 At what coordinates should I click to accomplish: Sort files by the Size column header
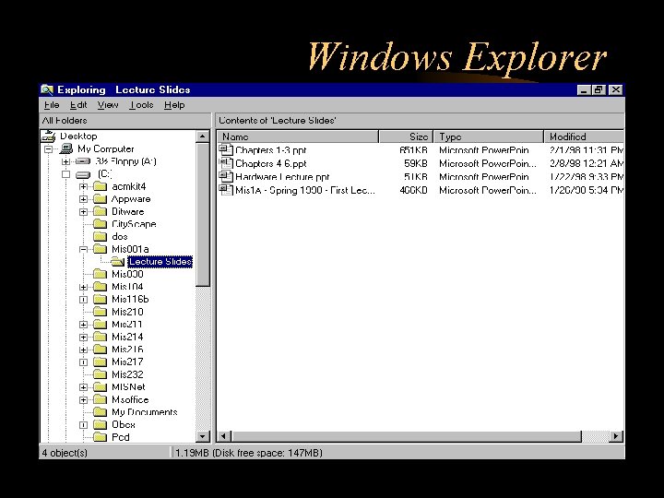pyautogui.click(x=406, y=136)
